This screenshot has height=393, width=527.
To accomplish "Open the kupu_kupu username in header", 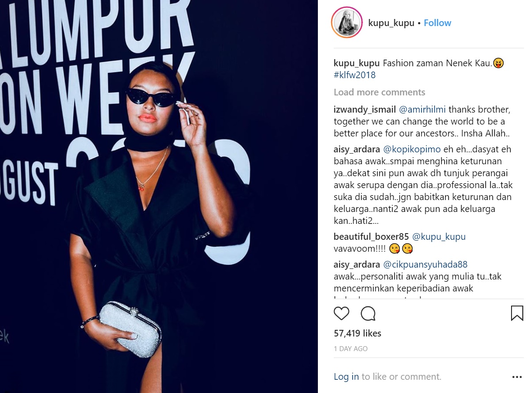I will [x=391, y=23].
